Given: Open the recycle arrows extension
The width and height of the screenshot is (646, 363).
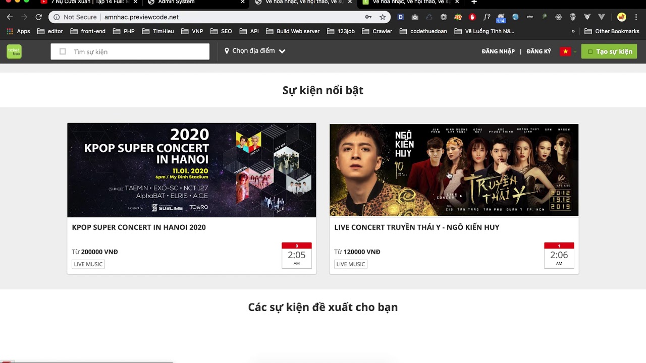Looking at the screenshot, I should [x=429, y=17].
